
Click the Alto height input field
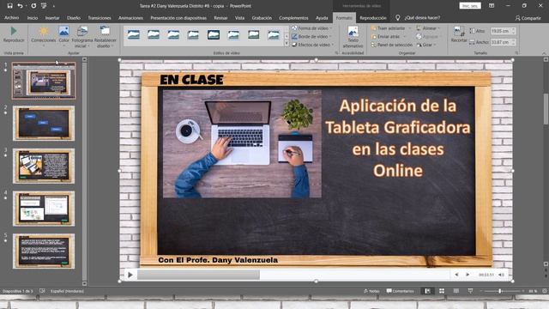504,31
